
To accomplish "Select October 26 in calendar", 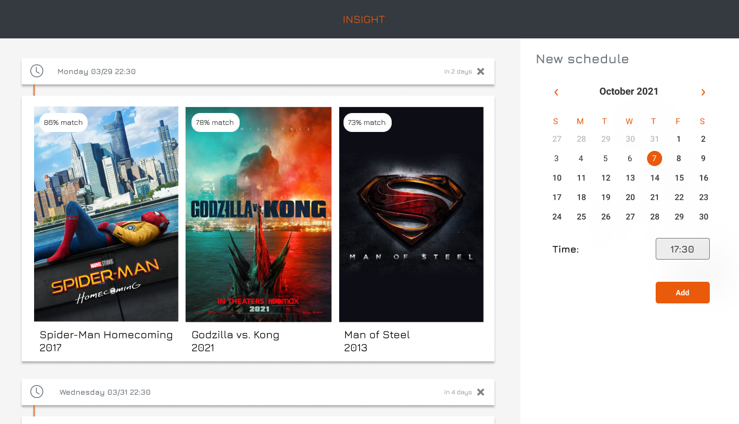I will pyautogui.click(x=606, y=217).
